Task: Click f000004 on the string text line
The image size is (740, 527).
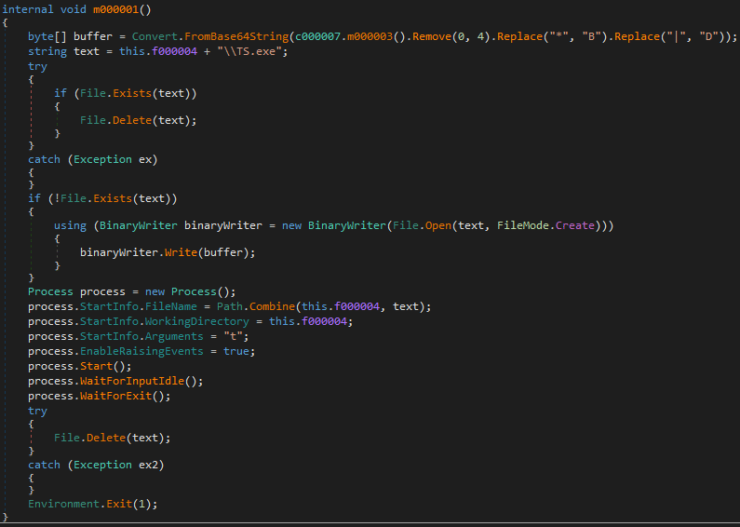Action: 174,51
